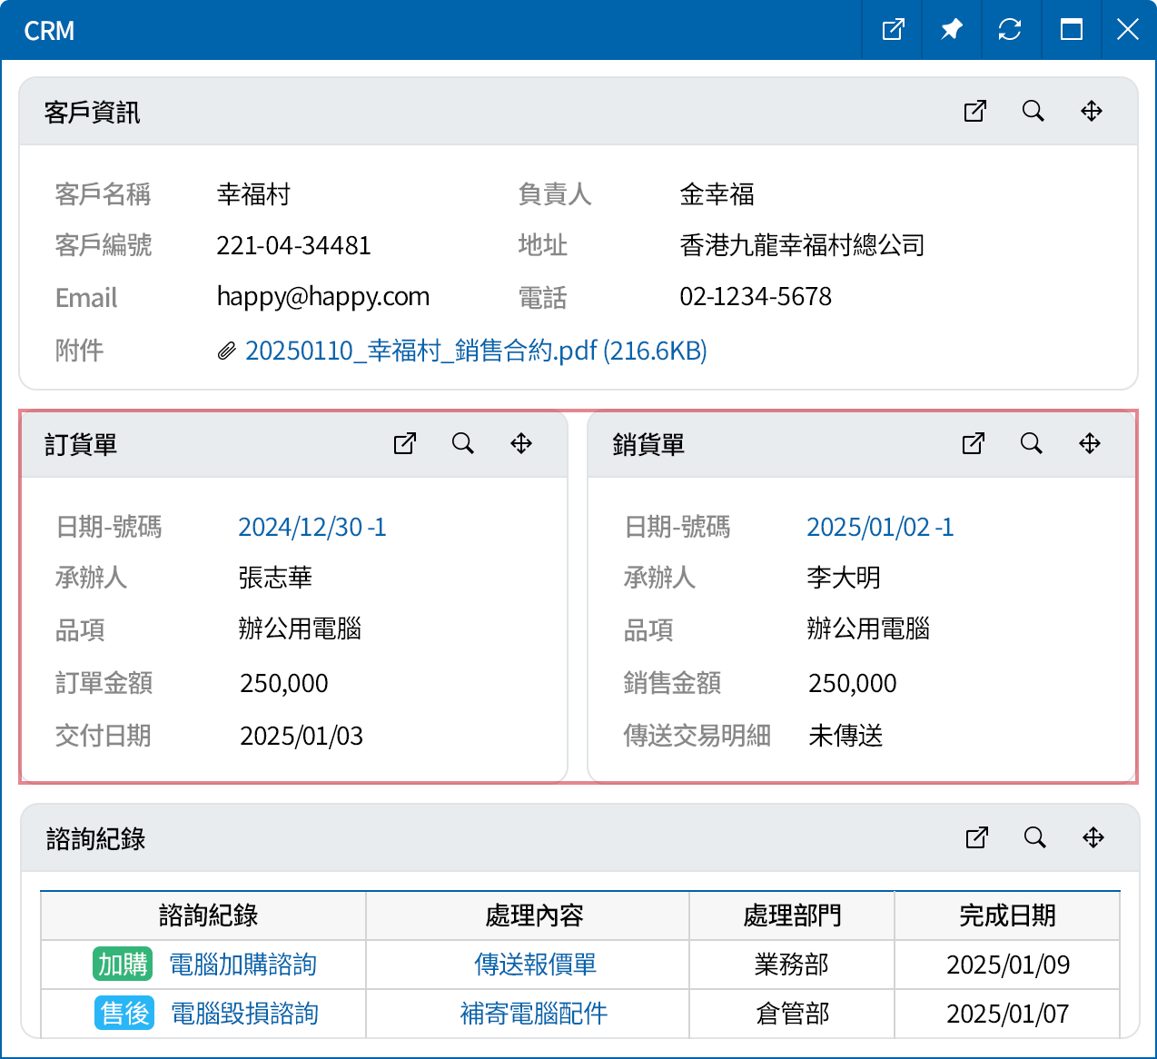Click search icon in 訂貨單 panel header
This screenshot has height=1059, width=1157.
point(463,443)
